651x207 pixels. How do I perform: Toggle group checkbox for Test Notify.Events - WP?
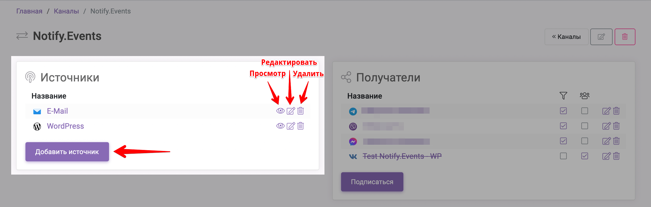coord(585,156)
